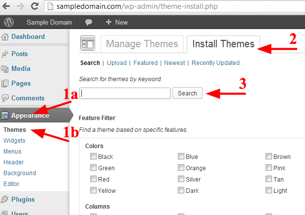Click the Media camera icon
The image size is (305, 215).
5,69
